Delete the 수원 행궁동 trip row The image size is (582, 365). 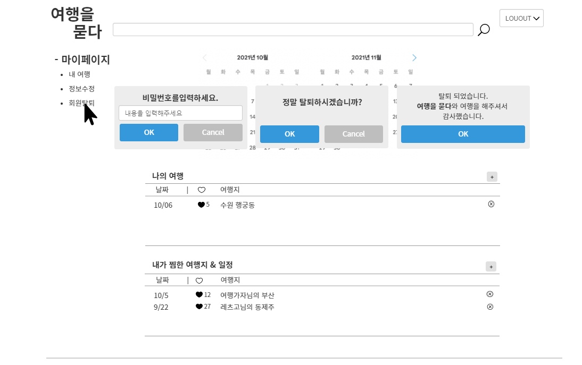coord(491,204)
